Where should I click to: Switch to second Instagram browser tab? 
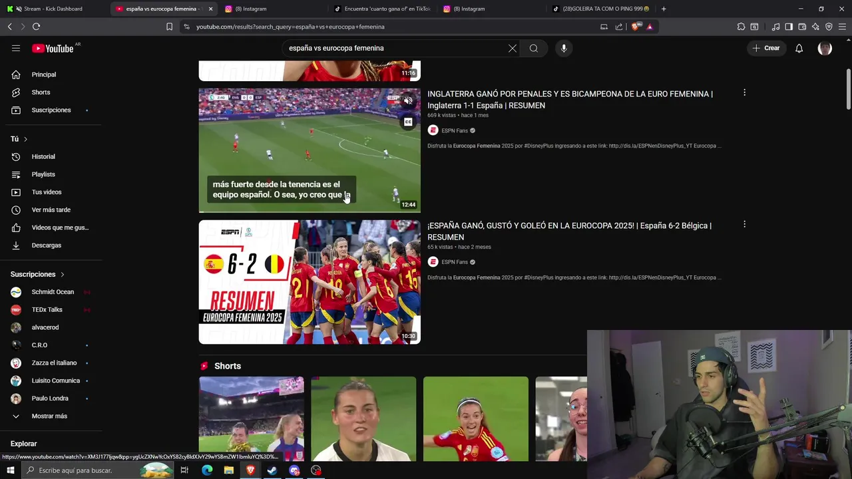click(x=491, y=9)
